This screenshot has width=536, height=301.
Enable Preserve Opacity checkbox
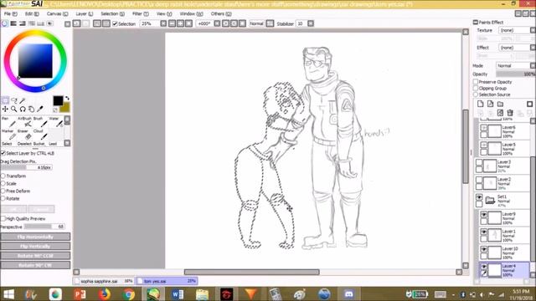pos(476,82)
